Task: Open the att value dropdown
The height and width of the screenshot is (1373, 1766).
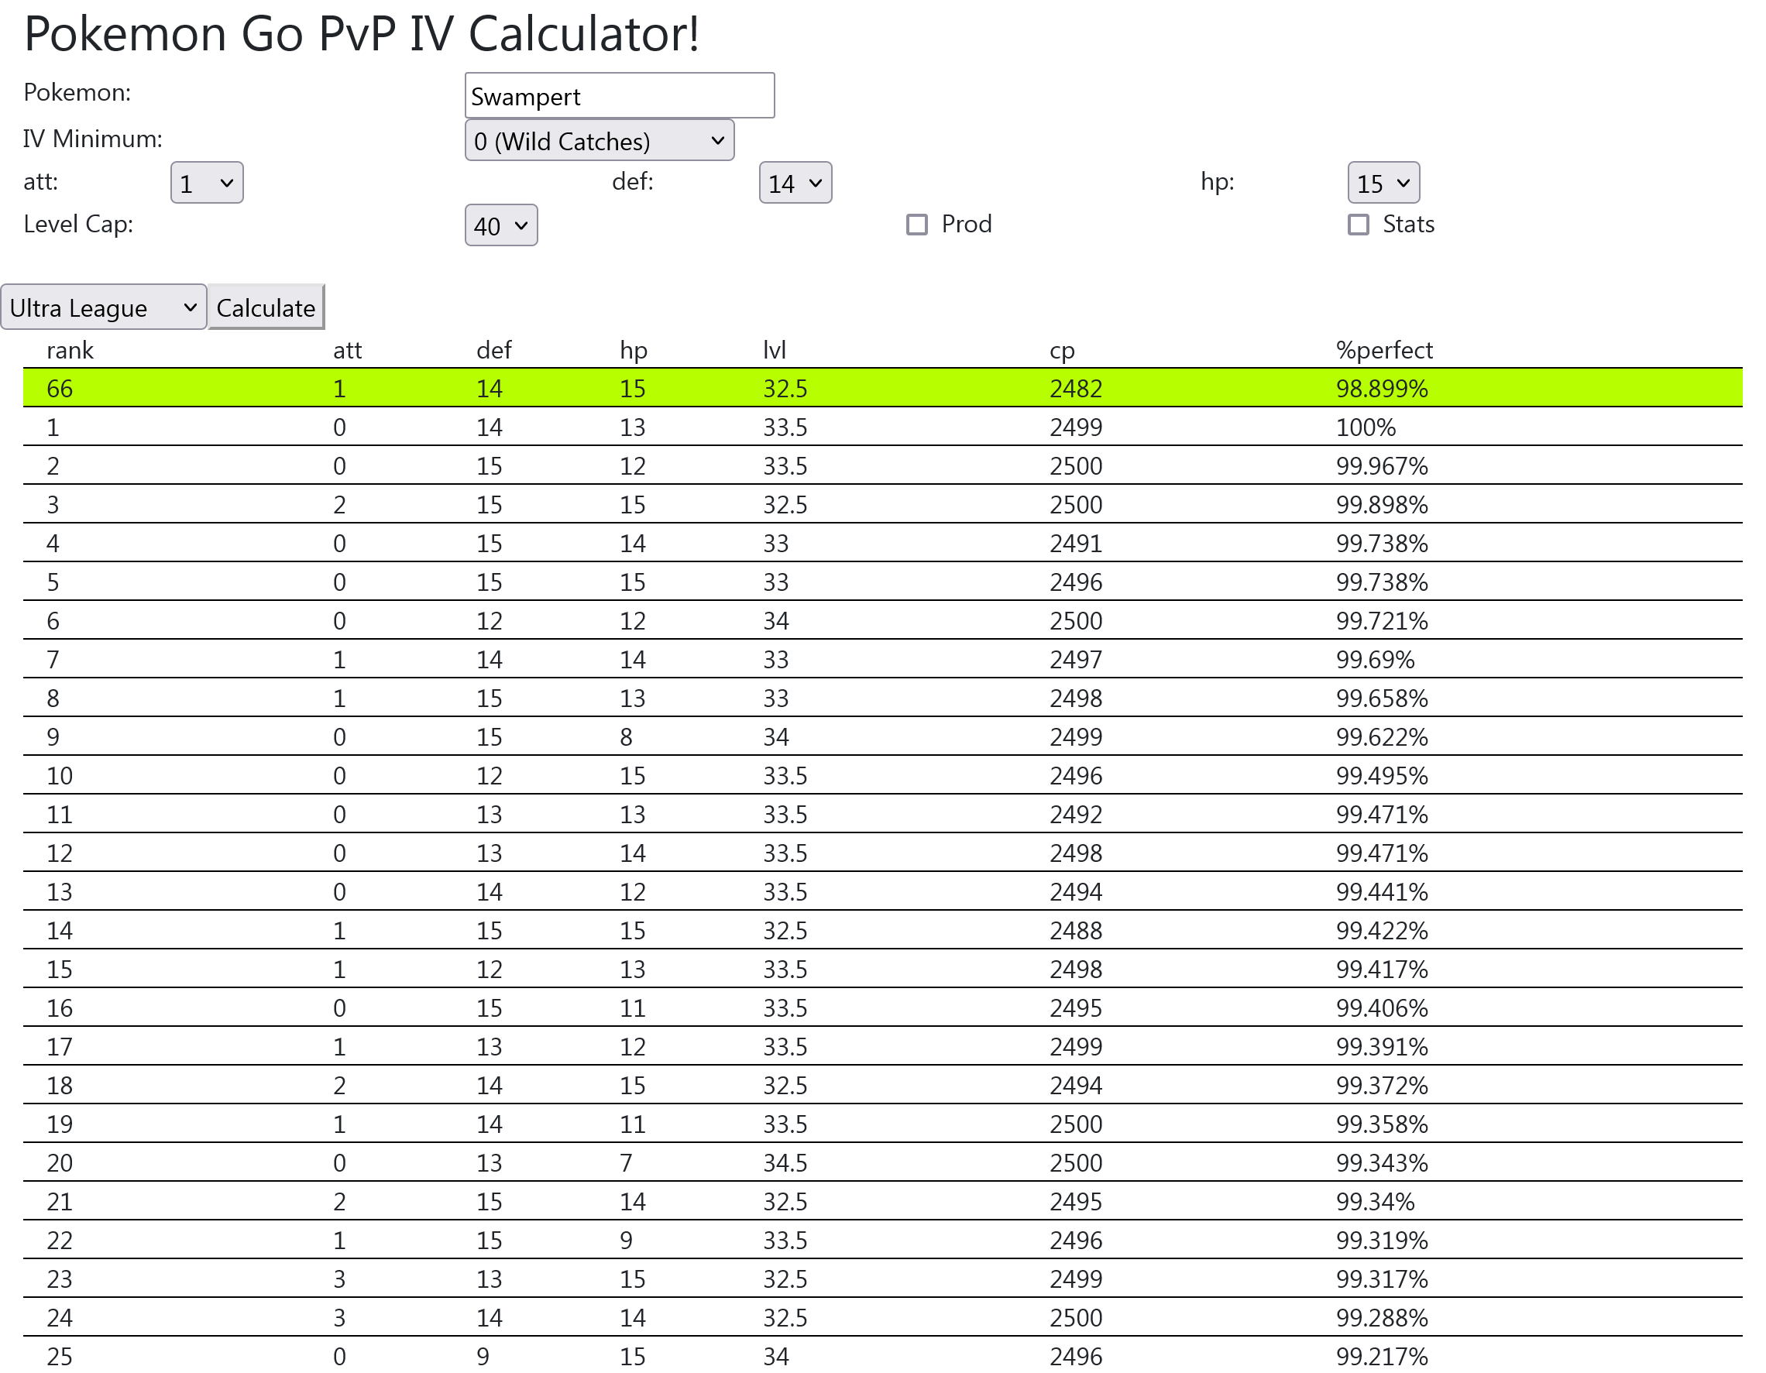Action: (207, 183)
